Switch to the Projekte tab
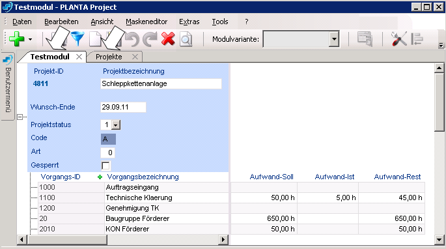The width and height of the screenshot is (446, 249). click(x=109, y=57)
